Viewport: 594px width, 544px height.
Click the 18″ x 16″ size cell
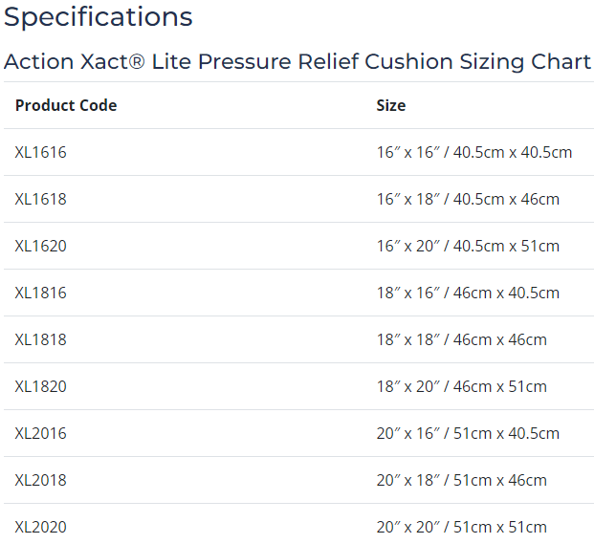pyautogui.click(x=468, y=293)
